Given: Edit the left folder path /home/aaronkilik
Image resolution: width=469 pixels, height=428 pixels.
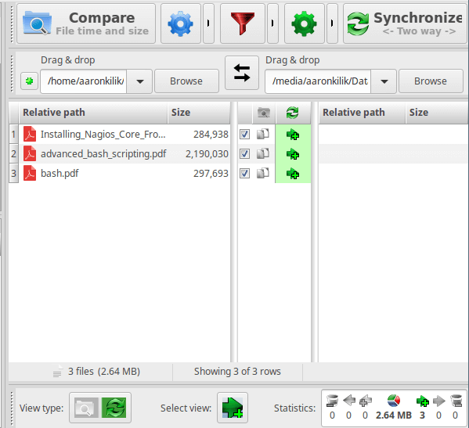Looking at the screenshot, I should pyautogui.click(x=84, y=81).
